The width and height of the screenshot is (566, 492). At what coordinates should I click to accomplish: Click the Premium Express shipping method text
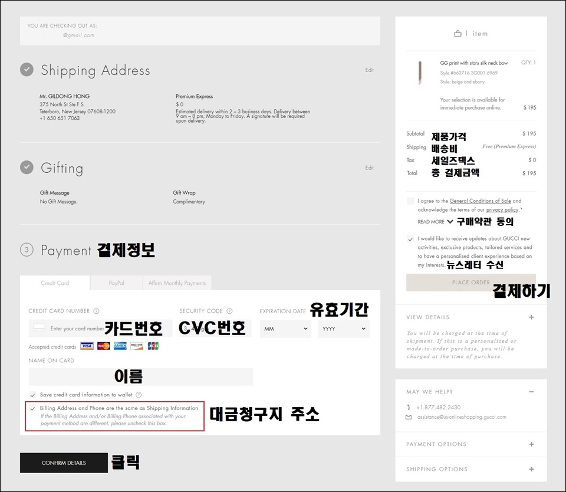[x=194, y=96]
